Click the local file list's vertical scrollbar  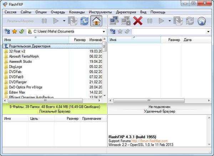click(x=105, y=71)
